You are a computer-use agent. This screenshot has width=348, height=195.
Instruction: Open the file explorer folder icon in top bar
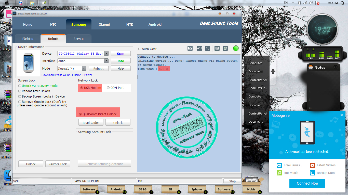[x=32, y=3]
